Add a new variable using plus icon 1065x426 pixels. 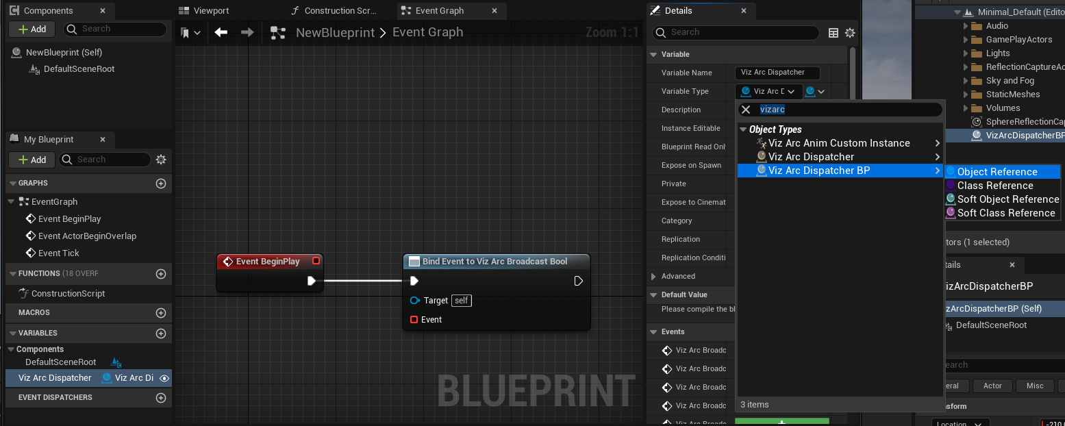pos(161,334)
